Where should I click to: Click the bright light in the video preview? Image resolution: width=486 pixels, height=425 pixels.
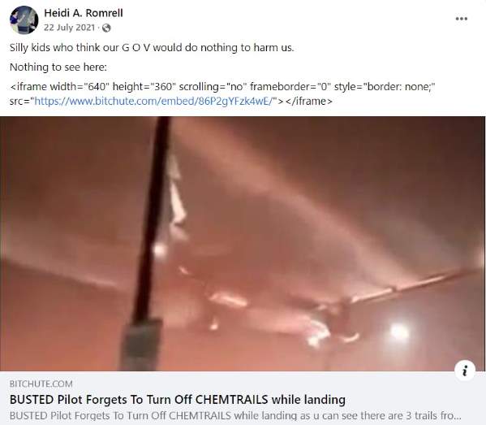click(x=398, y=332)
